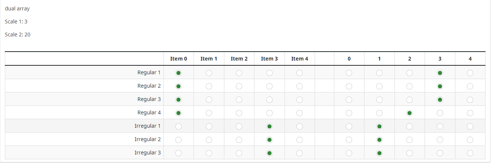Click the selected Item 0 radio in Regular 4
This screenshot has width=497, height=163.
pyautogui.click(x=178, y=113)
